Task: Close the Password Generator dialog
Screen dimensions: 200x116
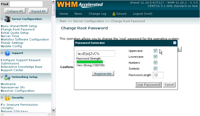Action: [174, 43]
